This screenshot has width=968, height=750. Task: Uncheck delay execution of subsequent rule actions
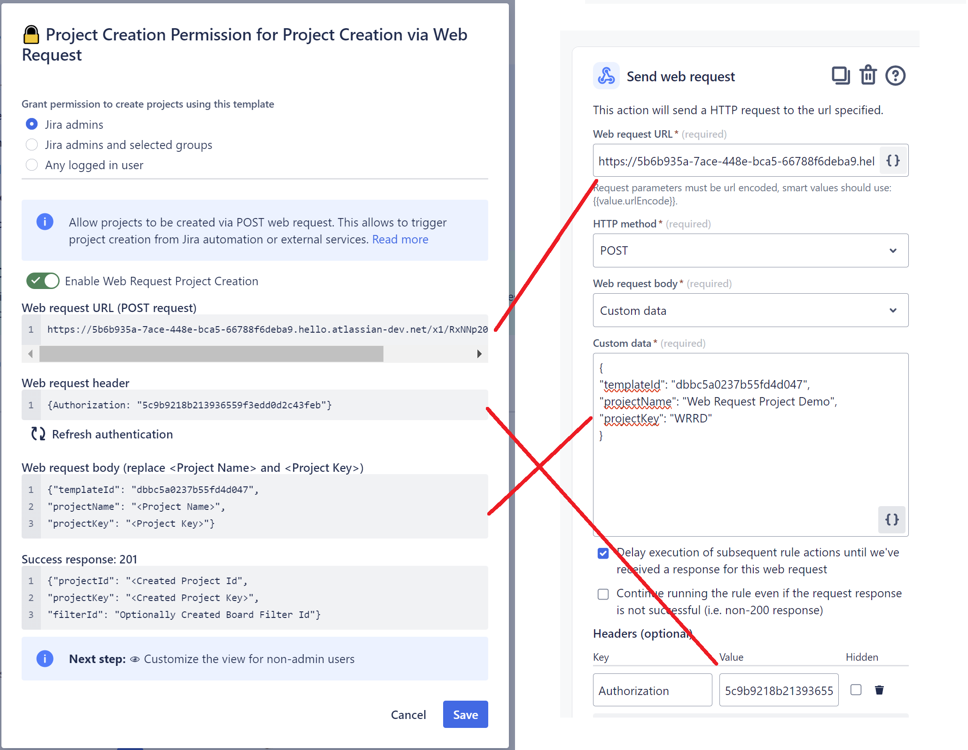[x=603, y=553]
